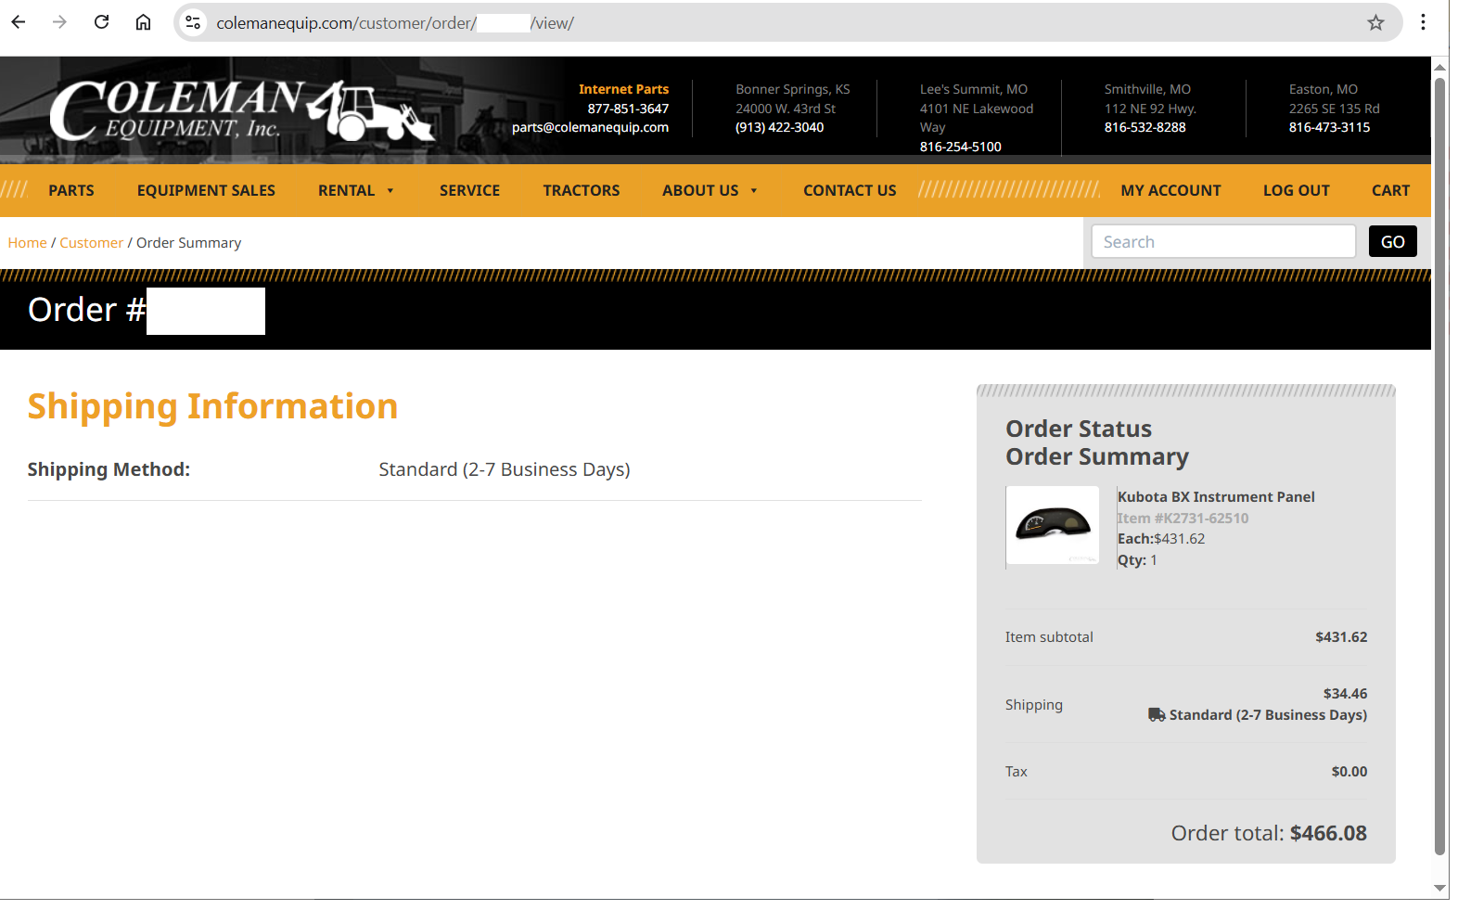Click the Qty: 1 text

(1137, 559)
